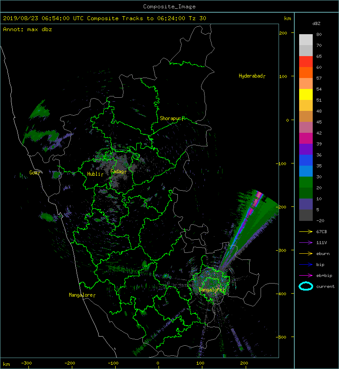Select the vertical axis -400 km tick label
The height and width of the screenshot is (369, 339).
click(x=281, y=294)
